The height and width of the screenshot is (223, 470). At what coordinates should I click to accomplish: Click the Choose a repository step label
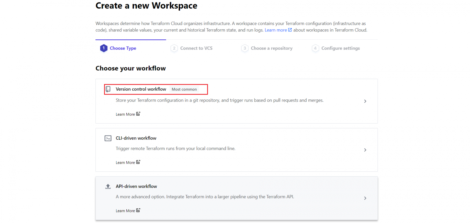coord(271,48)
